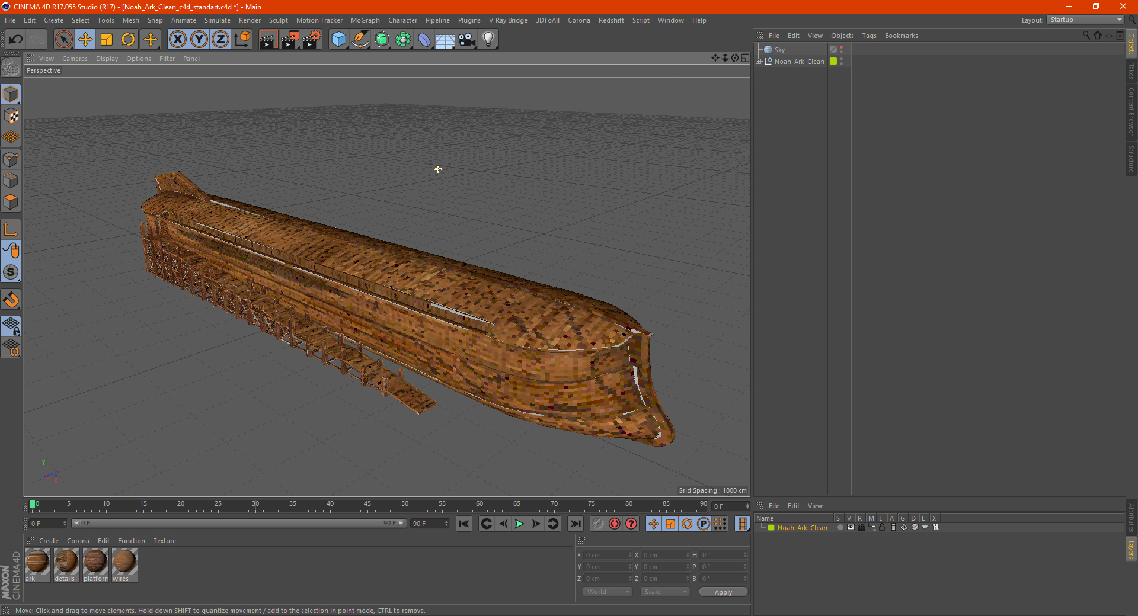The image size is (1138, 616).
Task: Open the Sculpt menu
Action: [x=278, y=20]
